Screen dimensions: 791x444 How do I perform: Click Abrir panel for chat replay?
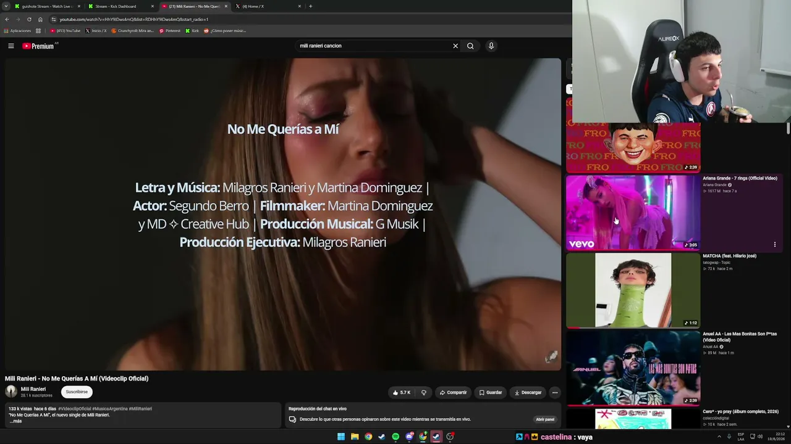tap(545, 419)
